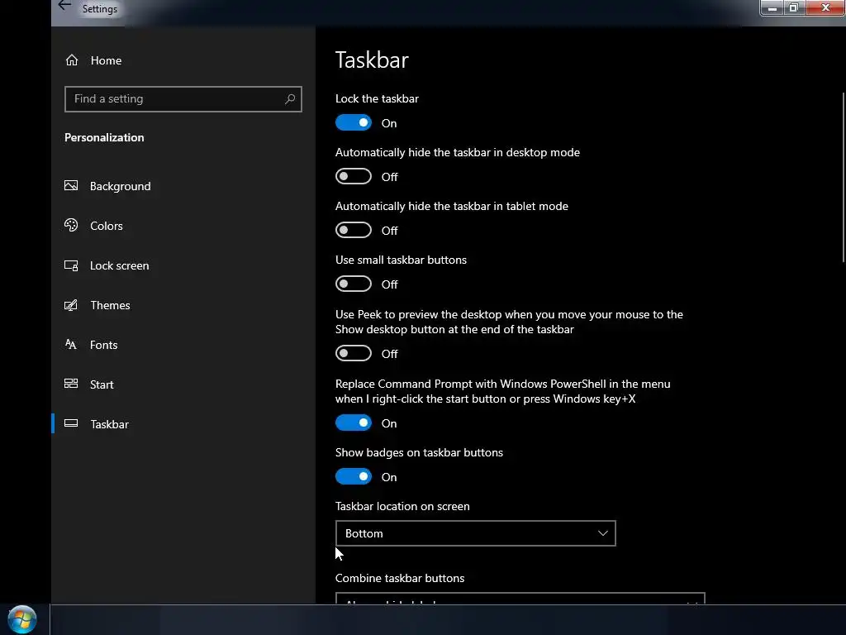Click the Colors palette icon

coord(72,226)
